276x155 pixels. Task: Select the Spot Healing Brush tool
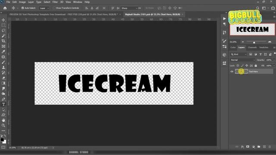point(3,57)
